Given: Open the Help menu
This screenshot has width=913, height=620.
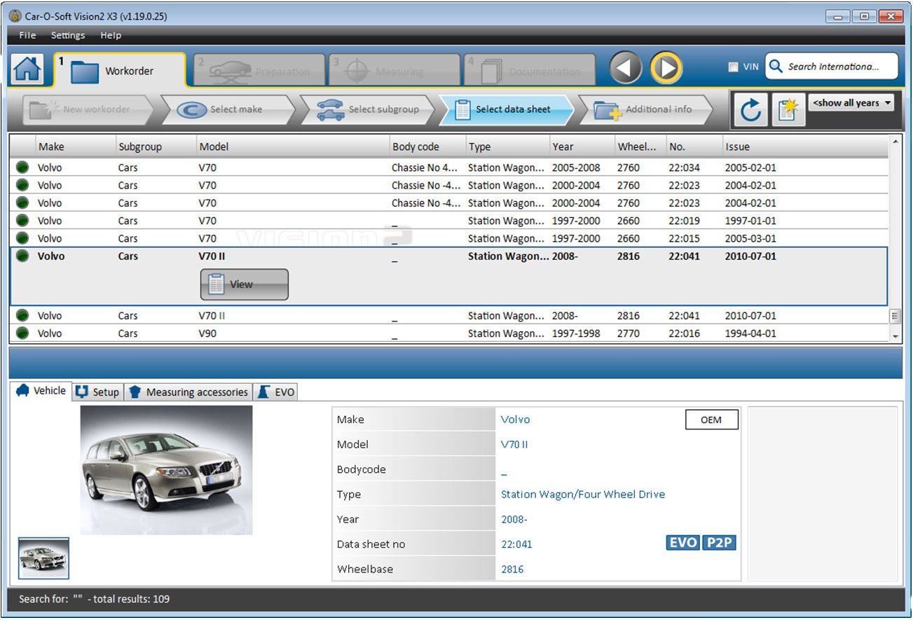Looking at the screenshot, I should 111,35.
